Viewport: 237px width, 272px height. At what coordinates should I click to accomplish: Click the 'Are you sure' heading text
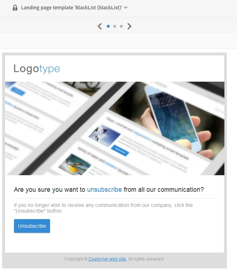[x=109, y=190]
